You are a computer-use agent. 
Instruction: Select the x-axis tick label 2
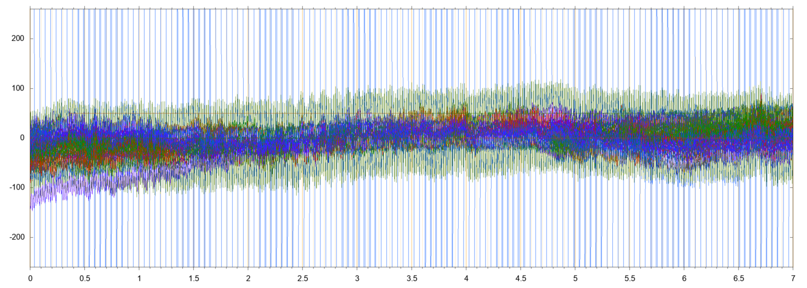(x=248, y=278)
